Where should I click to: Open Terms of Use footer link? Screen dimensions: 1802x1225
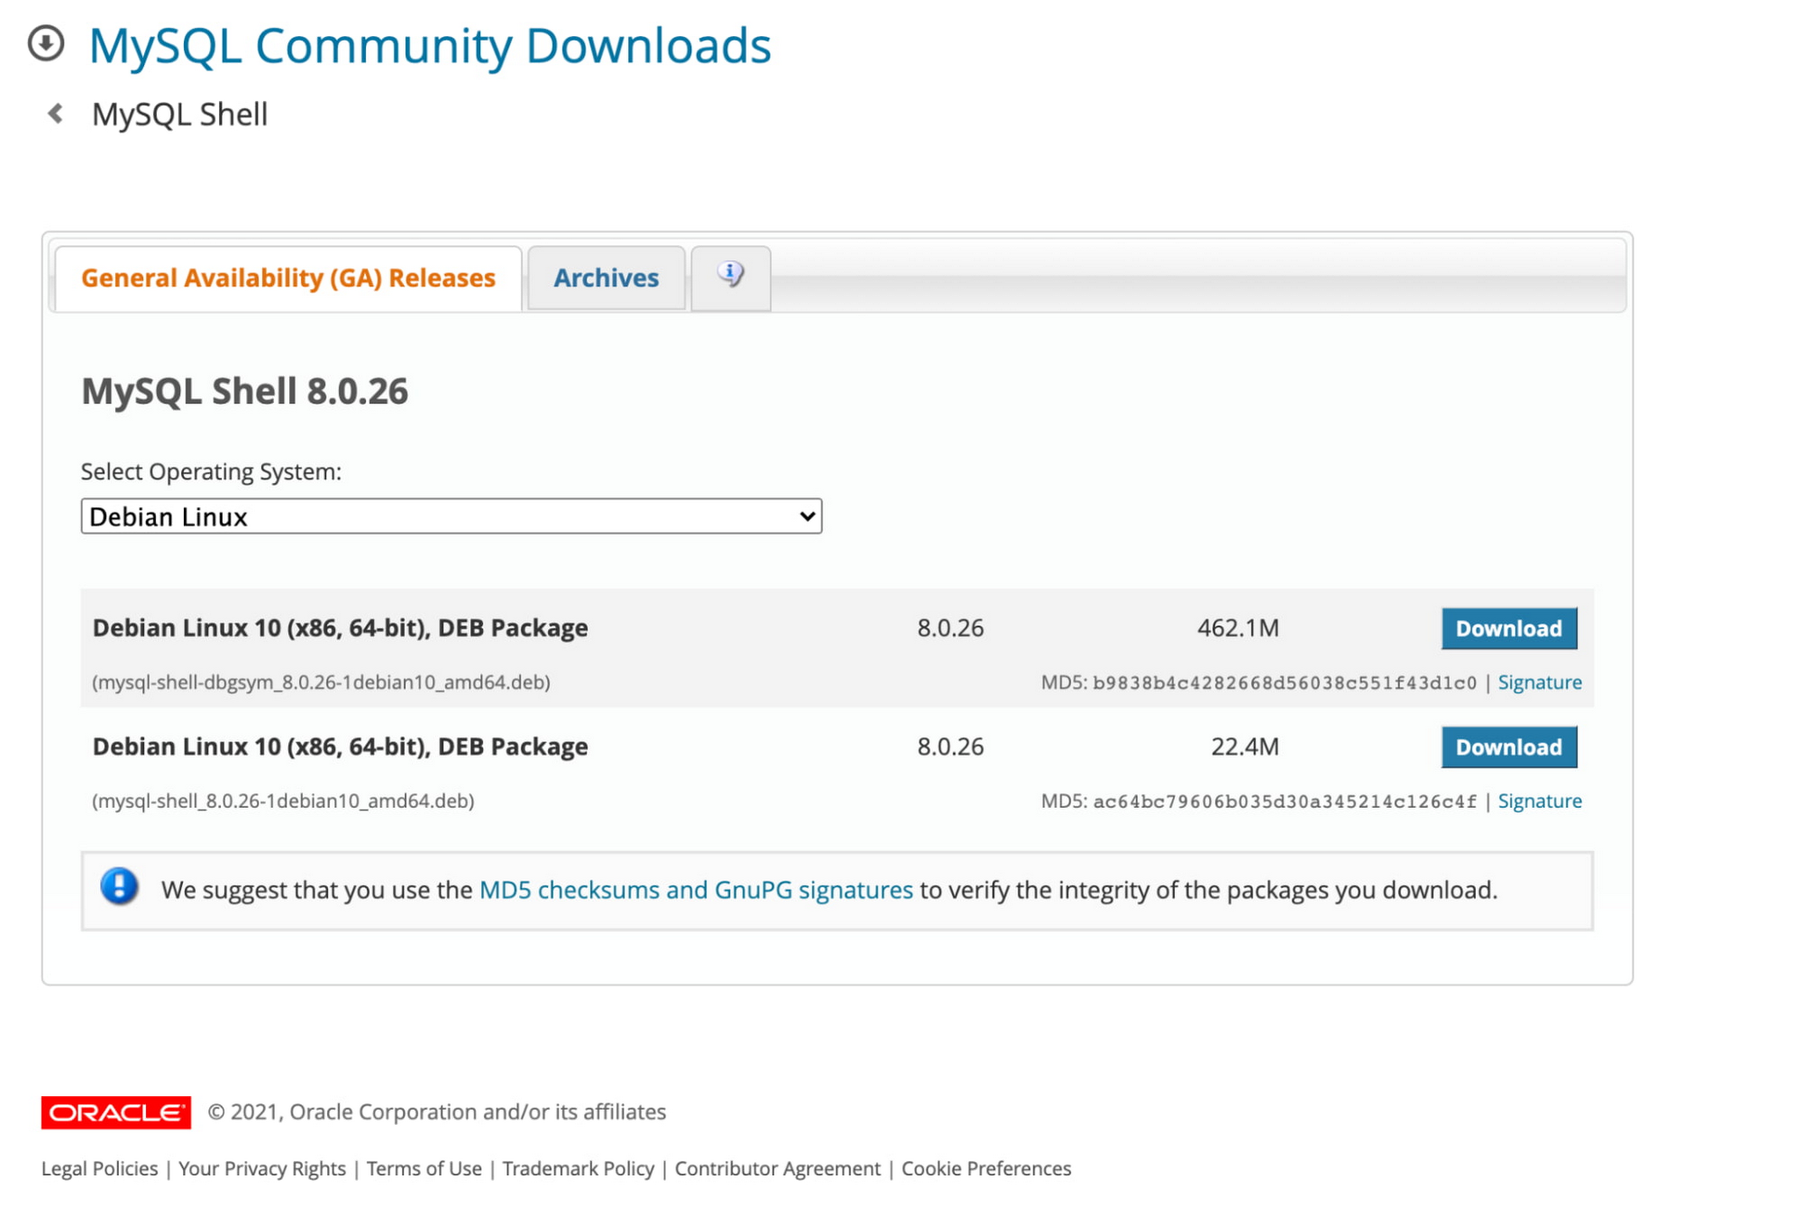[x=424, y=1168]
